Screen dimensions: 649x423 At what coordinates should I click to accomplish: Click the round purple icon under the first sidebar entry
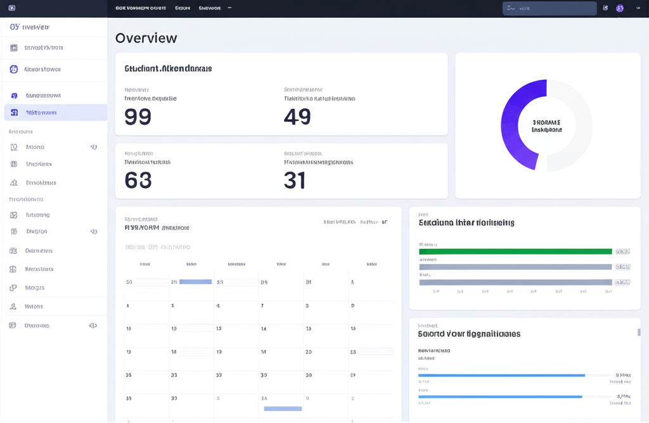click(14, 70)
